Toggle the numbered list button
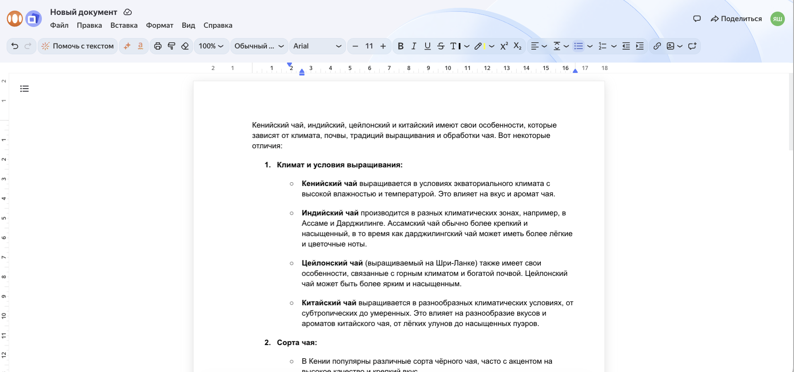The width and height of the screenshot is (794, 372). point(603,46)
